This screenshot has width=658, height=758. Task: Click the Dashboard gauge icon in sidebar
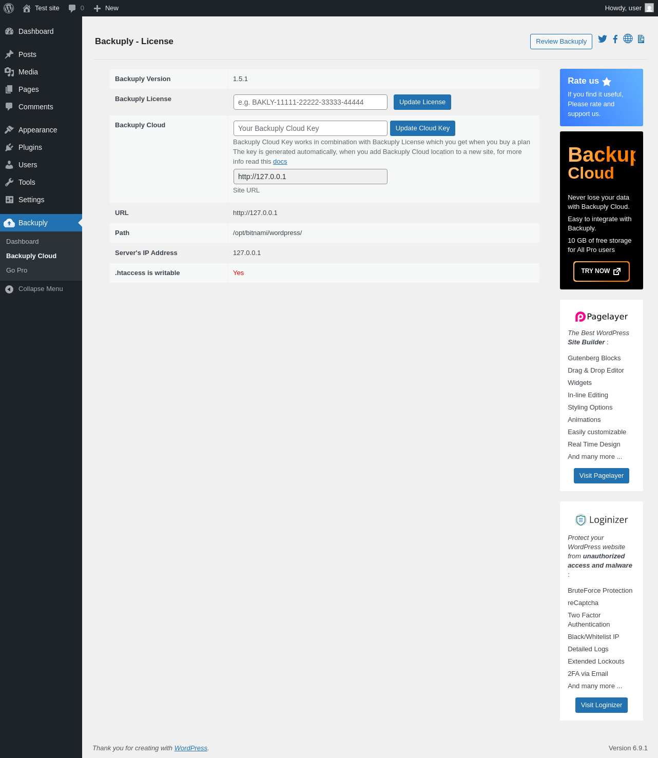tap(9, 31)
